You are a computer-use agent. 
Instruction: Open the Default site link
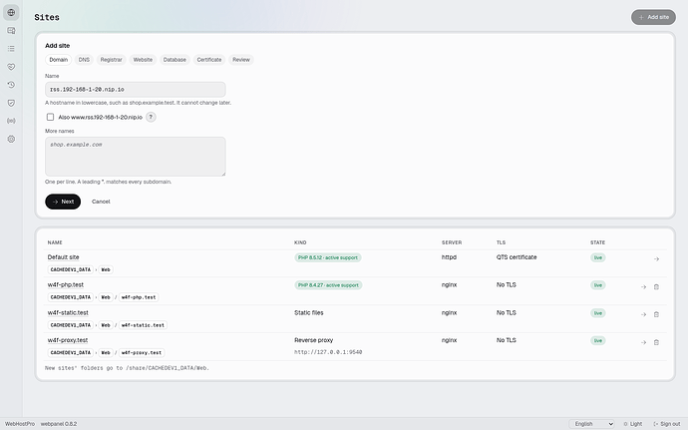pyautogui.click(x=63, y=257)
